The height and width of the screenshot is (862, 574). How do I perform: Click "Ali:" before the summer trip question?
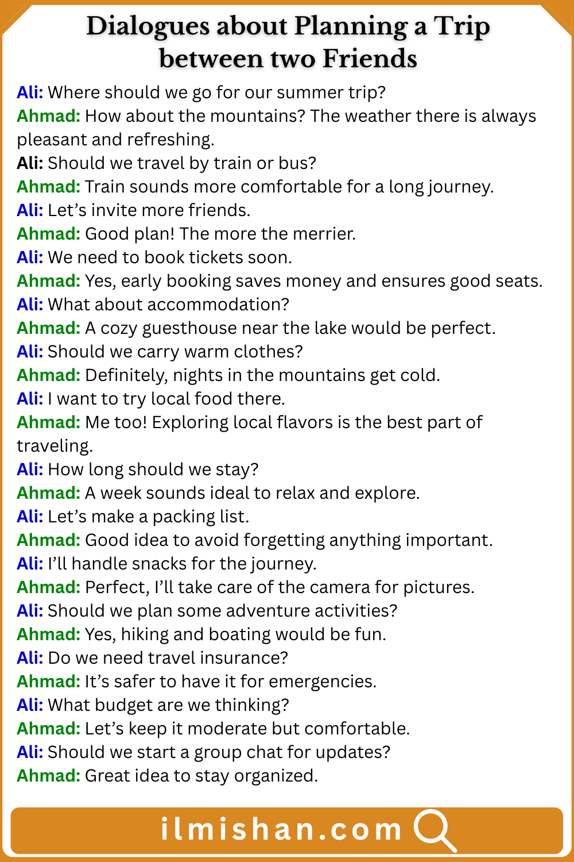pos(30,93)
